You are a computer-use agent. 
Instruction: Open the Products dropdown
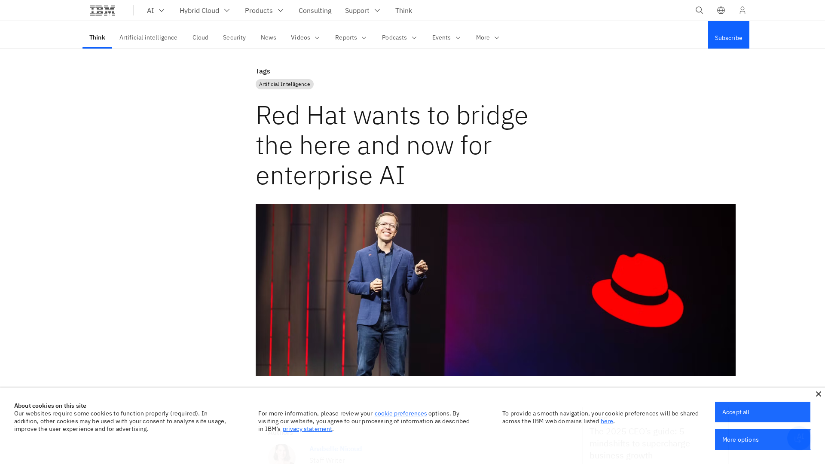(x=264, y=10)
